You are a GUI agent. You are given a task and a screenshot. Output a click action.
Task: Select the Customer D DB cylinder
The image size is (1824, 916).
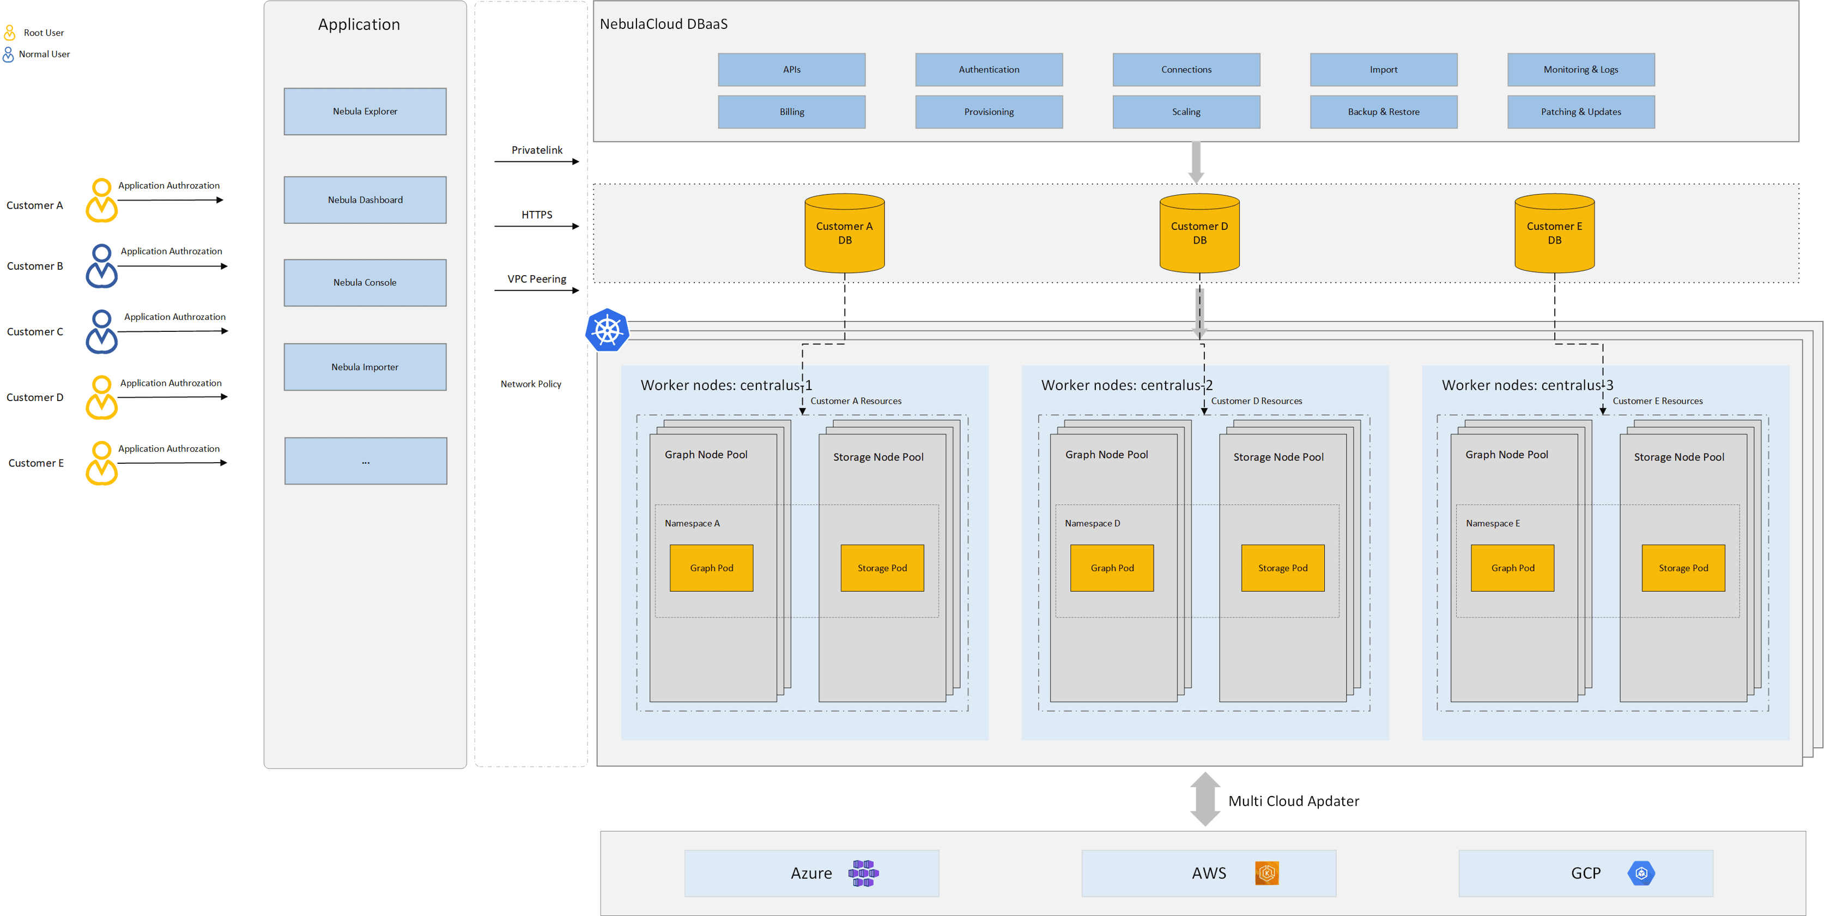point(1199,233)
